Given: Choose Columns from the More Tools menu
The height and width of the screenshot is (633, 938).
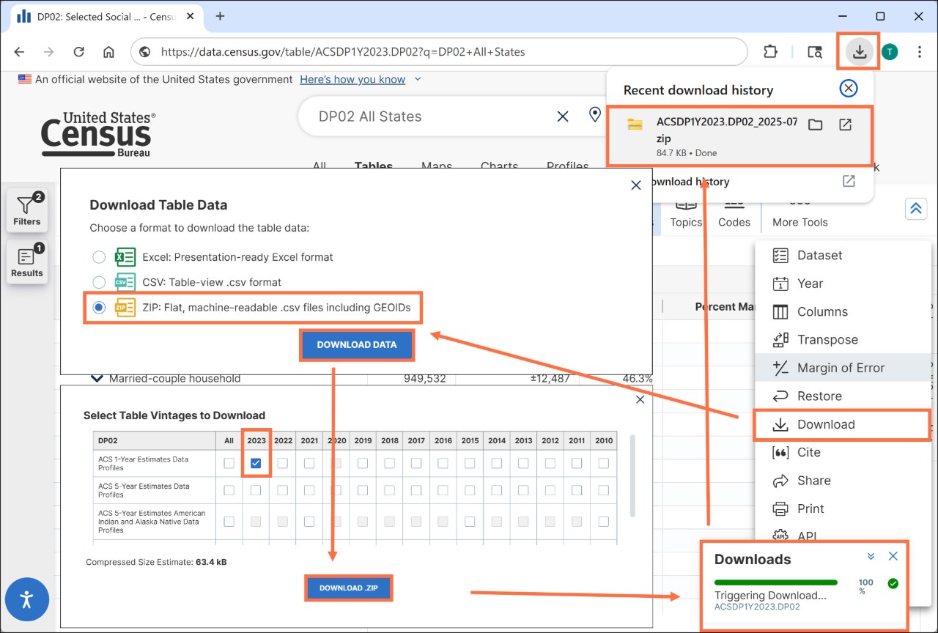Looking at the screenshot, I should (843, 311).
